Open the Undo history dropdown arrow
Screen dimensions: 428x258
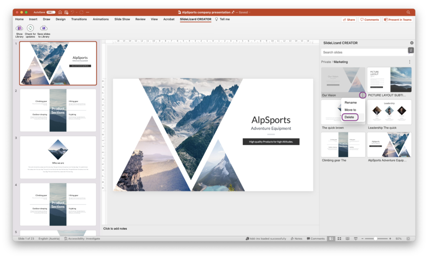pyautogui.click(x=76, y=12)
